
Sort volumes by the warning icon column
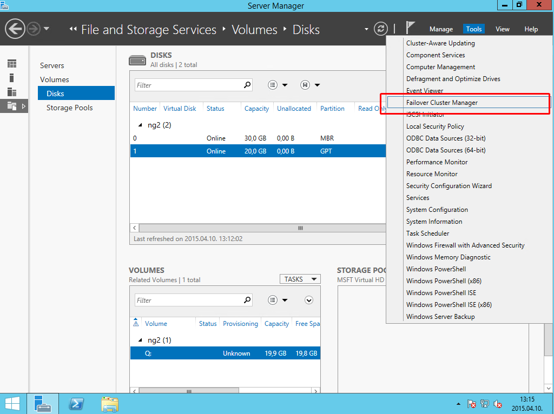click(x=136, y=323)
